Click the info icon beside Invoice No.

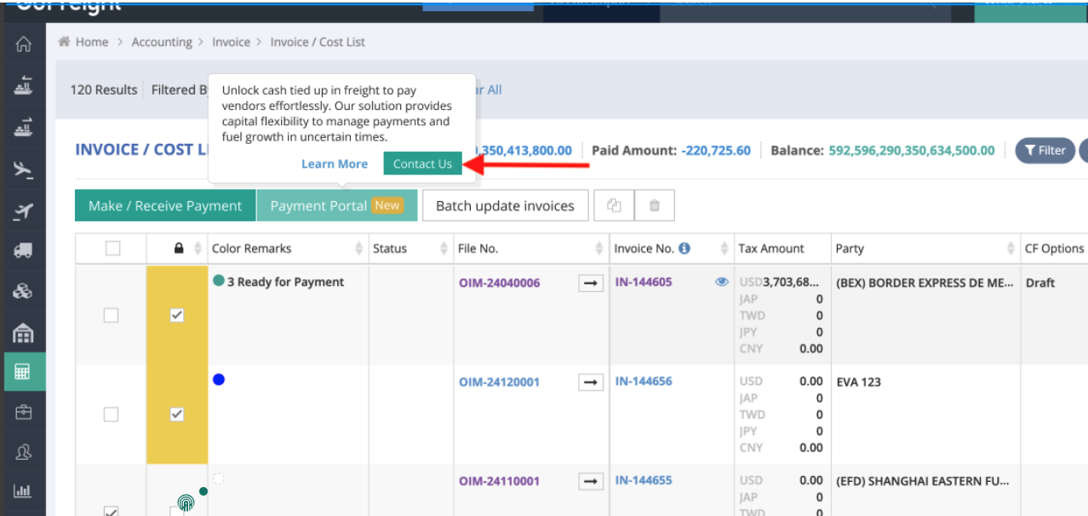point(684,249)
